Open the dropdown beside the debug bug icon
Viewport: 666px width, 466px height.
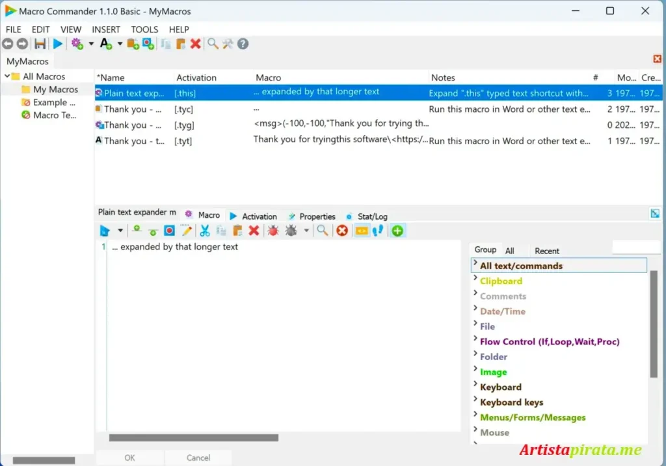[306, 230]
